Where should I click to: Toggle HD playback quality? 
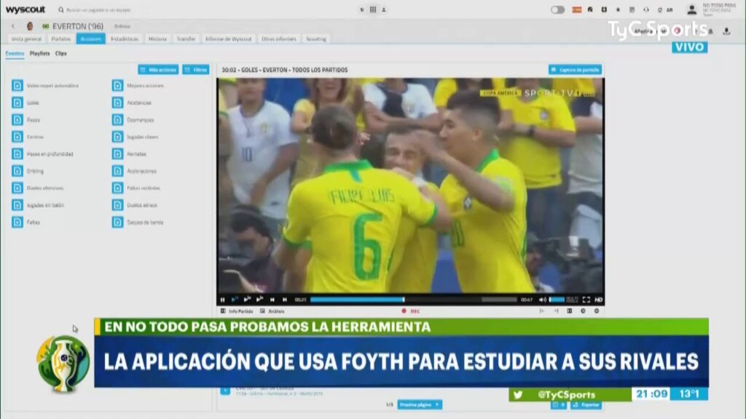pyautogui.click(x=600, y=298)
